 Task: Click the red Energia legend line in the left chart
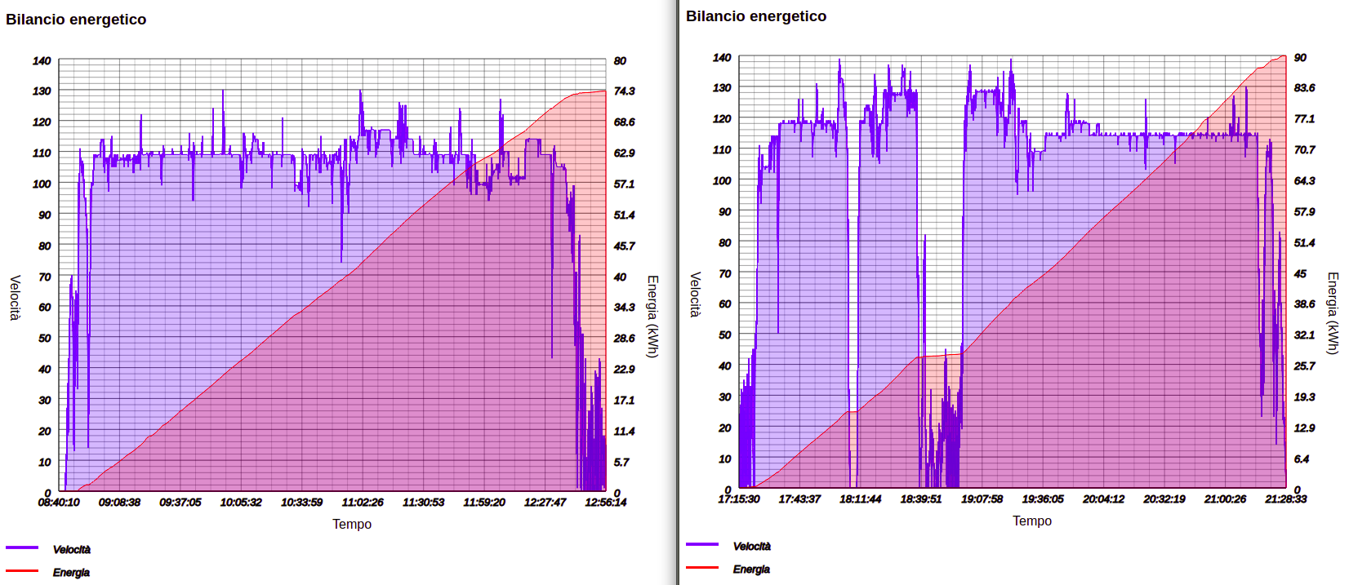click(22, 570)
